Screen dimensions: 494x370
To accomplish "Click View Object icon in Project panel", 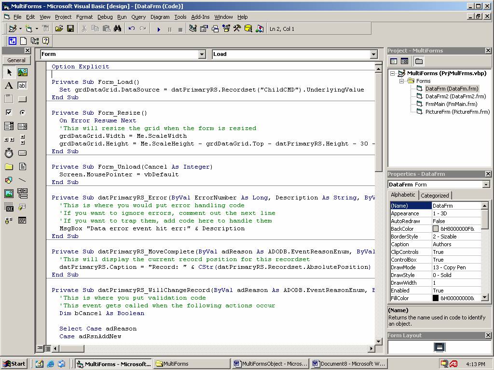I will (x=404, y=61).
